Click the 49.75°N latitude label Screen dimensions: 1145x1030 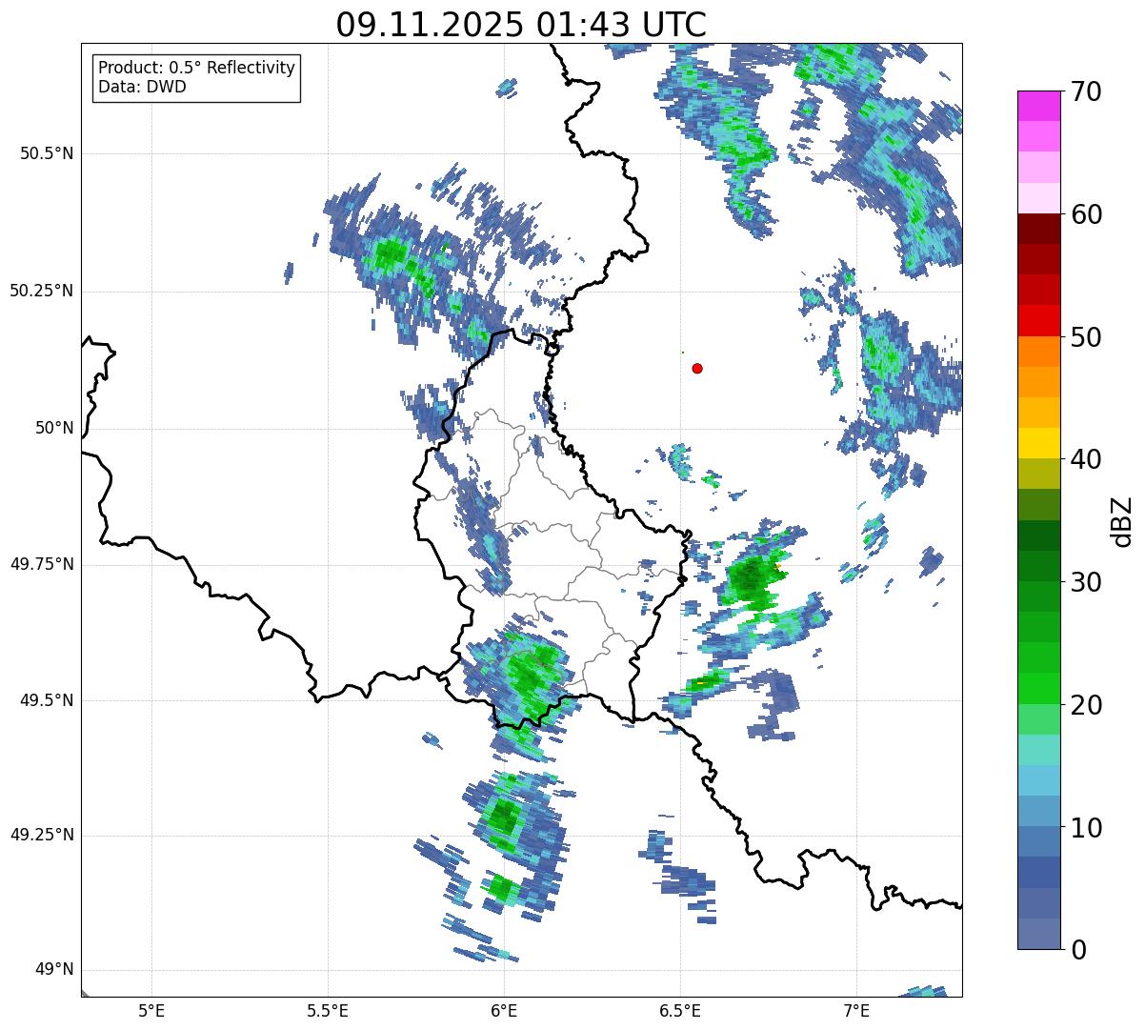[41, 564]
